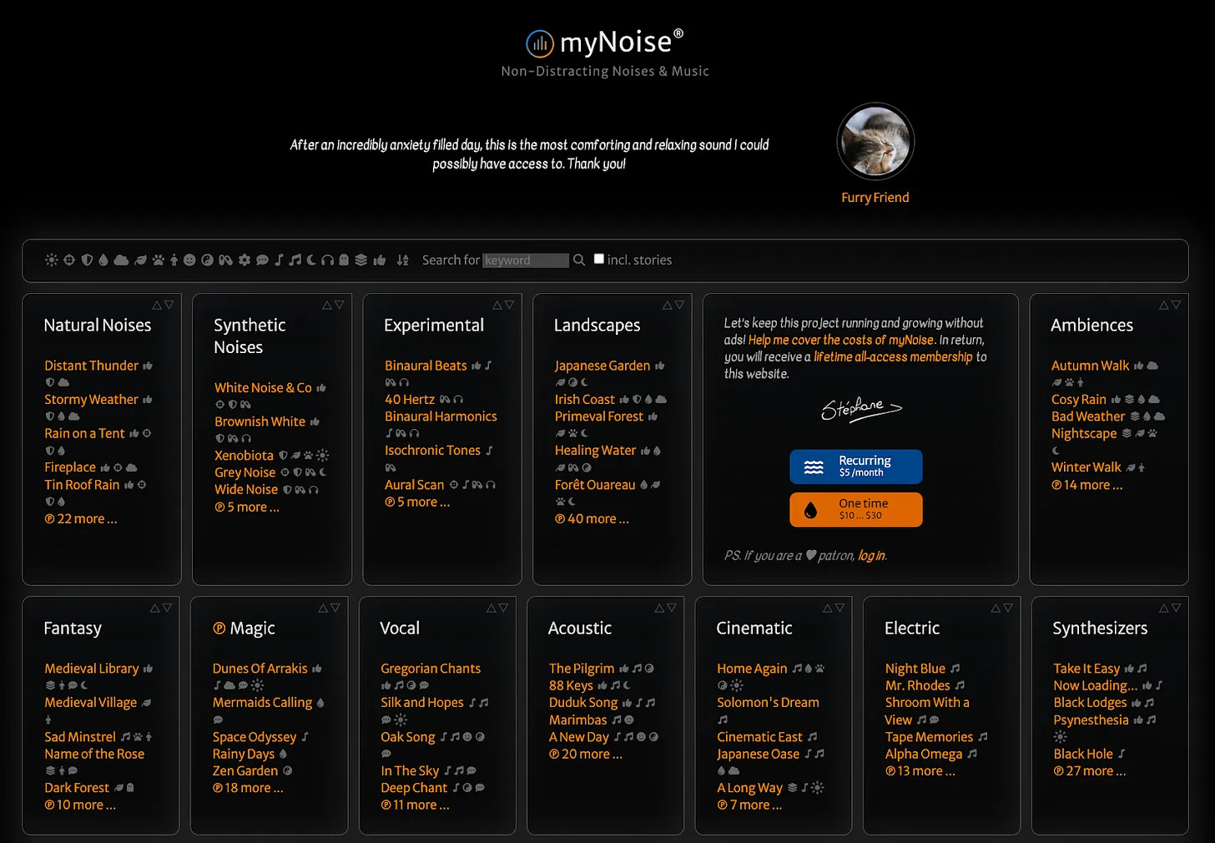Filter by stacked layers icon in toolbar
The height and width of the screenshot is (843, 1215).
coord(360,260)
